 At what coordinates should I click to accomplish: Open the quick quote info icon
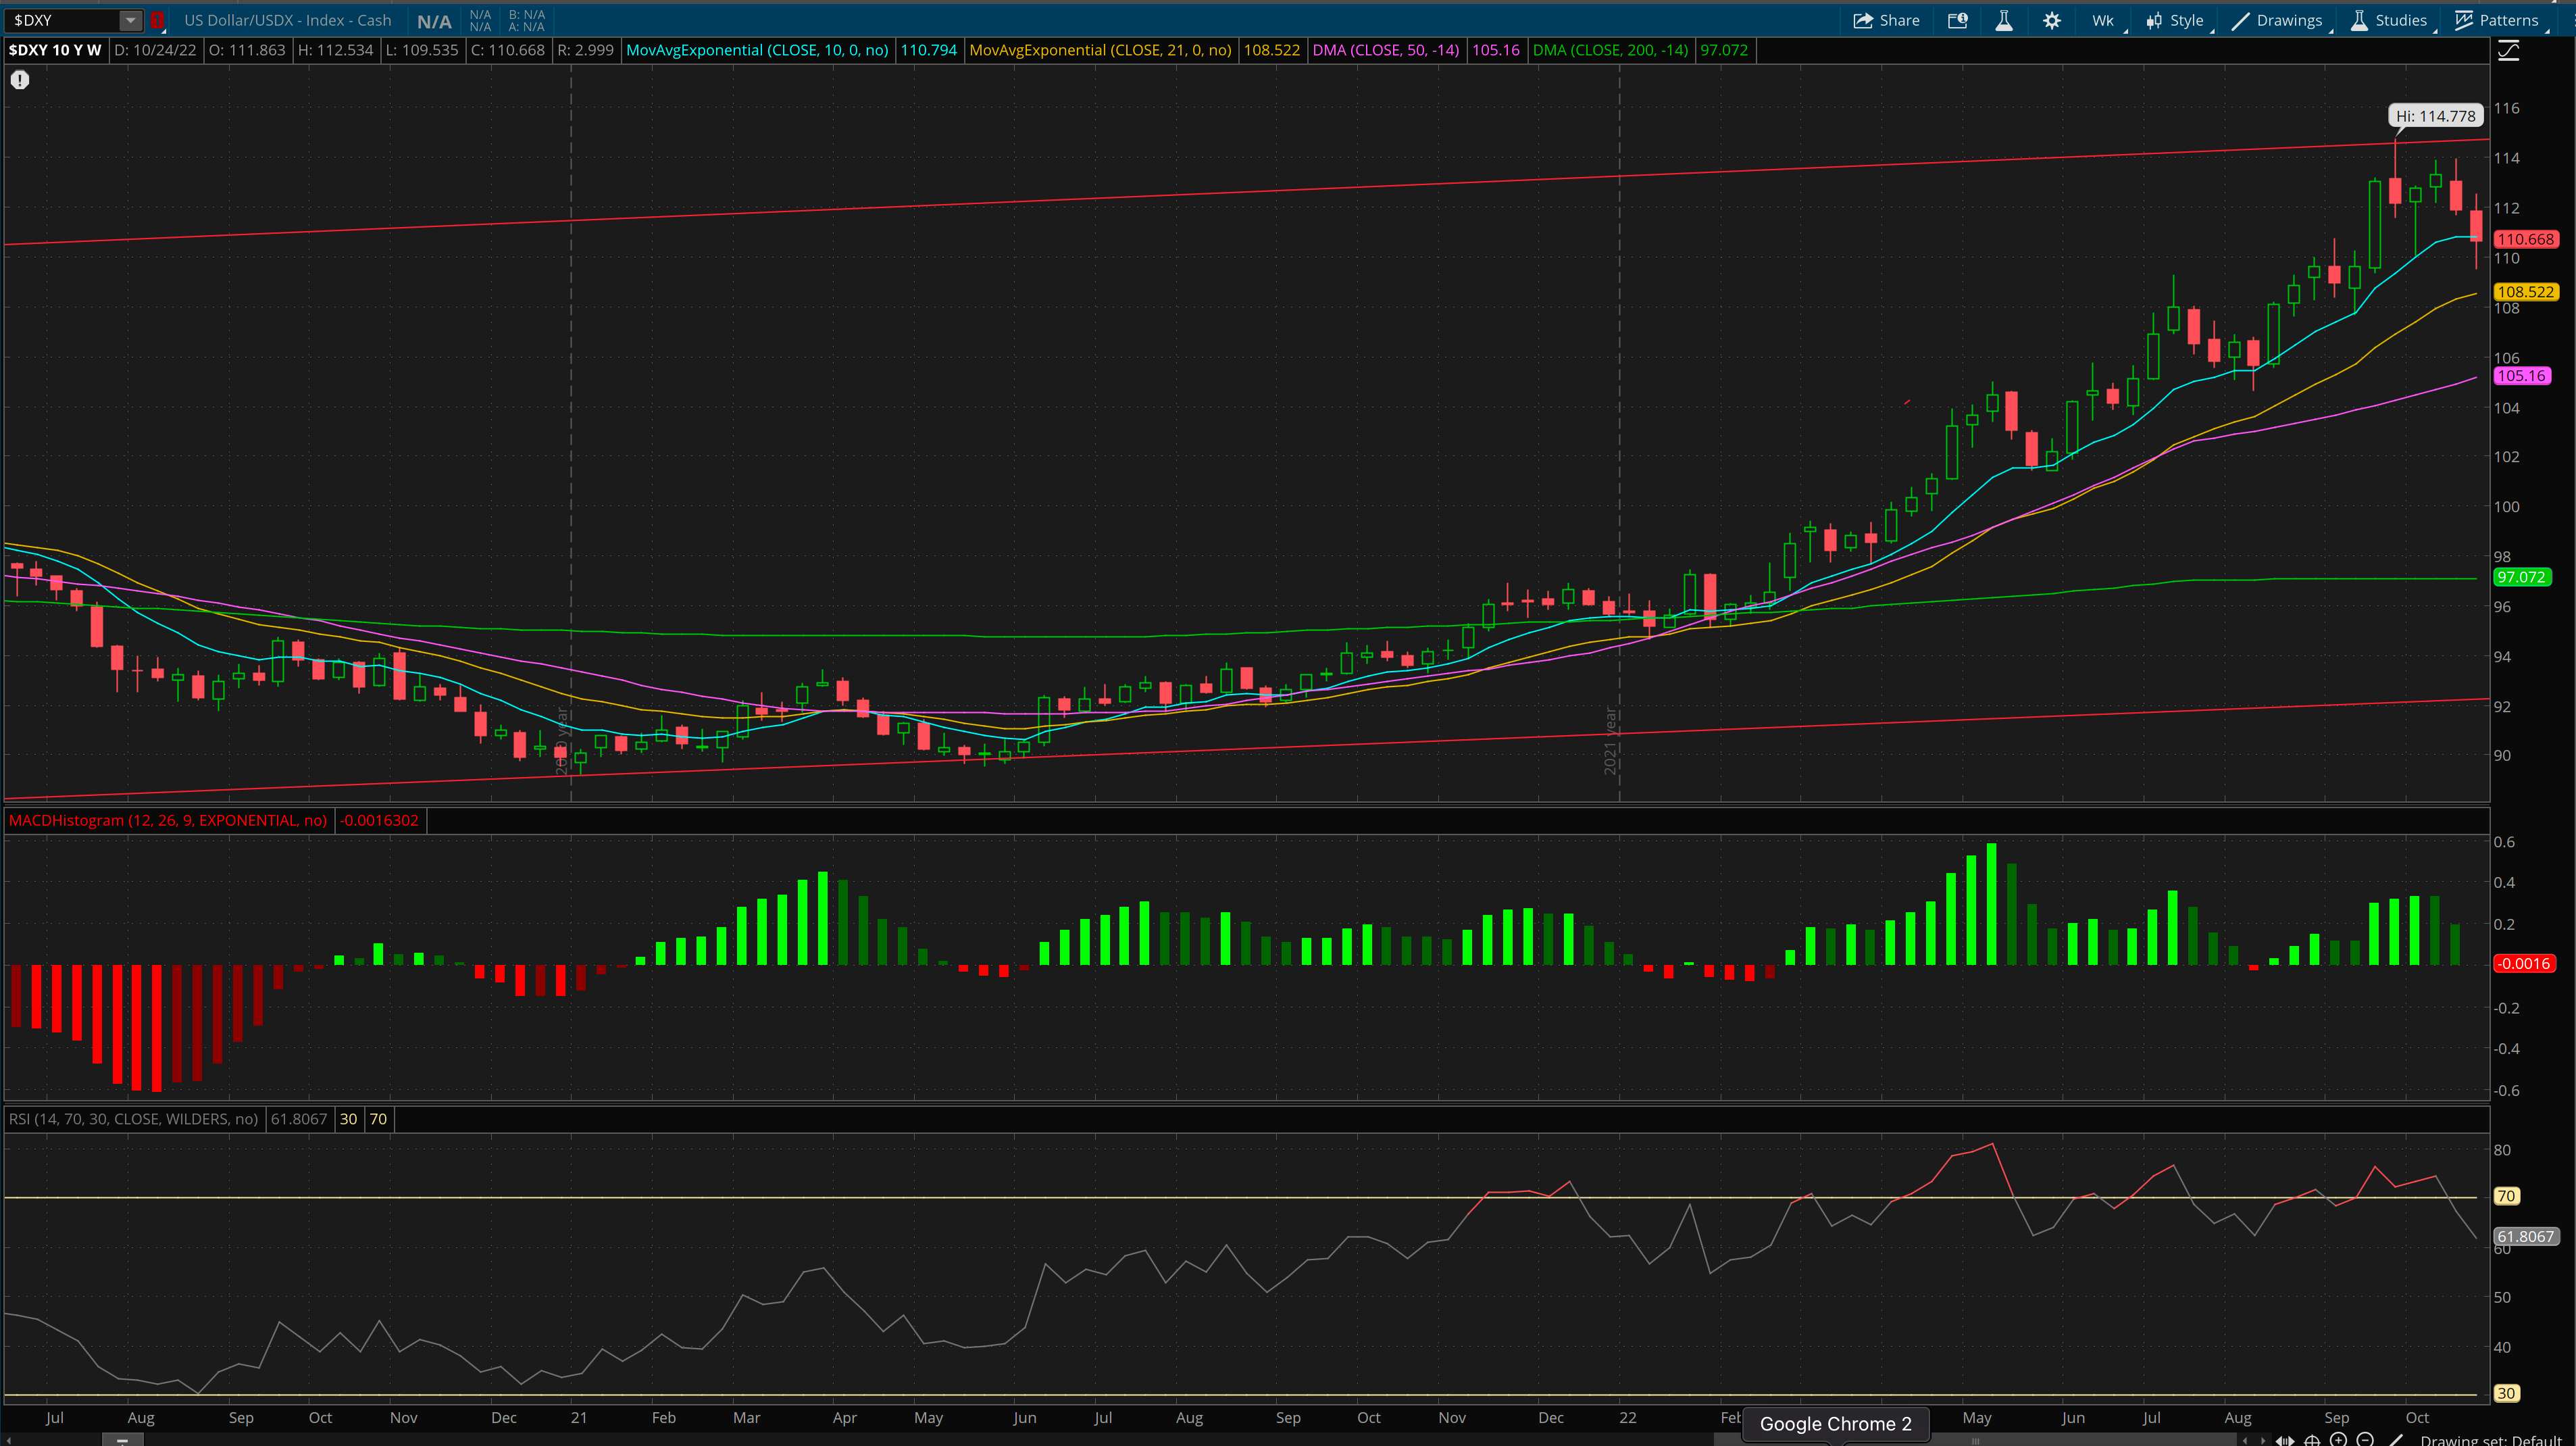click(1957, 20)
